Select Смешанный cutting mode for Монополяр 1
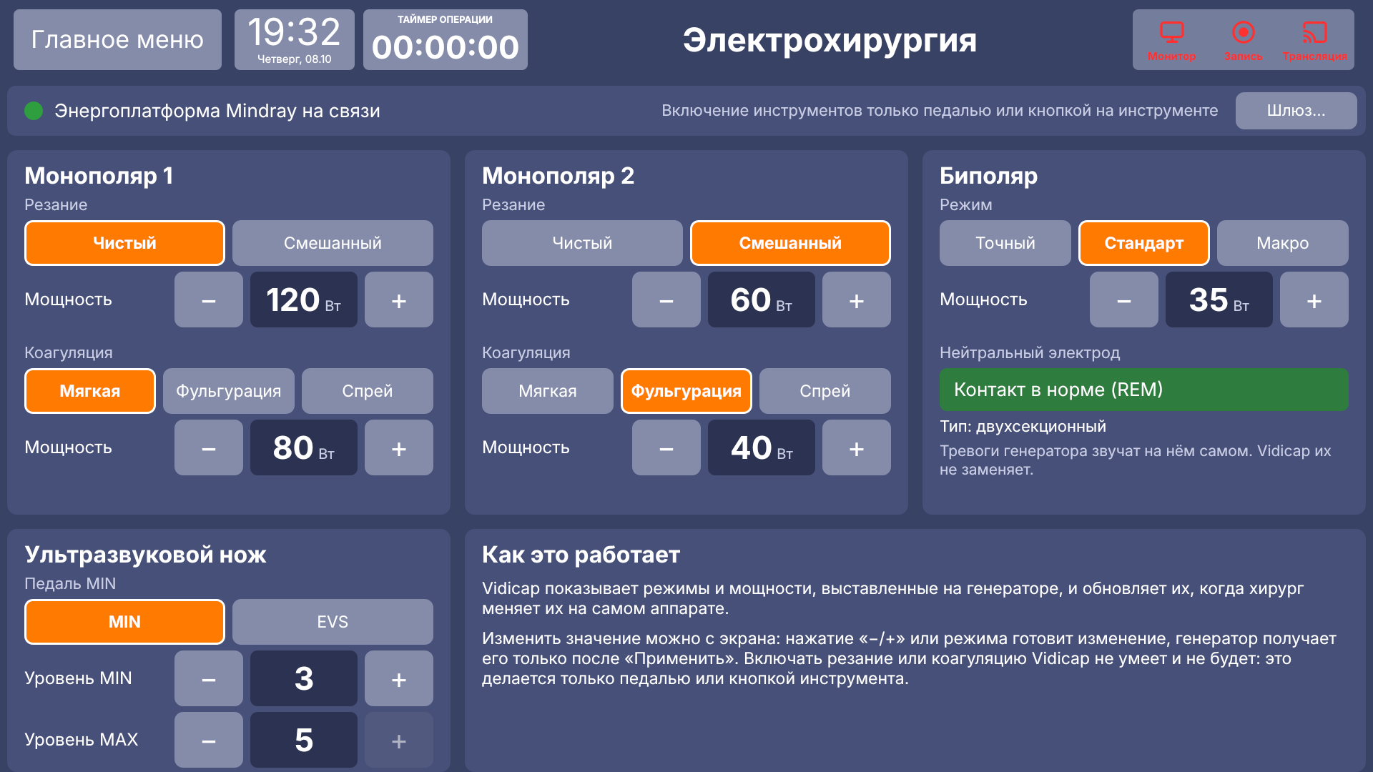The height and width of the screenshot is (772, 1373). click(333, 243)
